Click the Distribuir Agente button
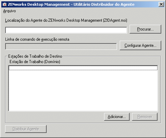 26,129
